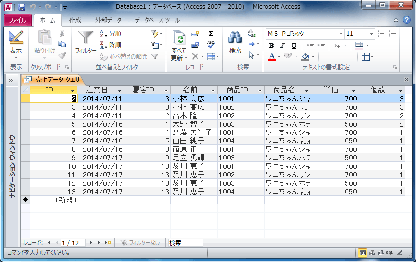
Task: Open the 単価 column dropdown arrow
Action: pos(353,91)
